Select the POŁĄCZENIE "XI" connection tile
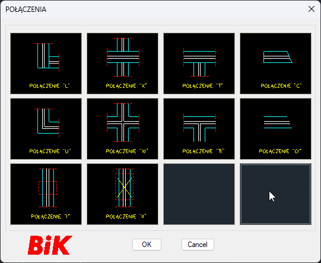321x263 pixels. click(x=122, y=129)
